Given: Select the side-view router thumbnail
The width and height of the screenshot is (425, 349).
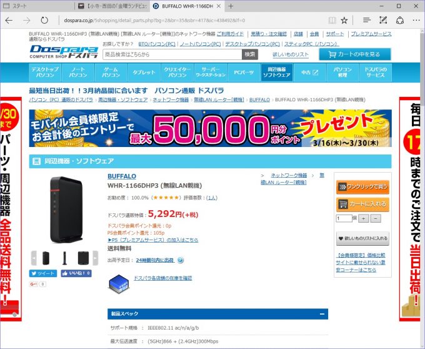Looking at the screenshot, I should click(64, 258).
